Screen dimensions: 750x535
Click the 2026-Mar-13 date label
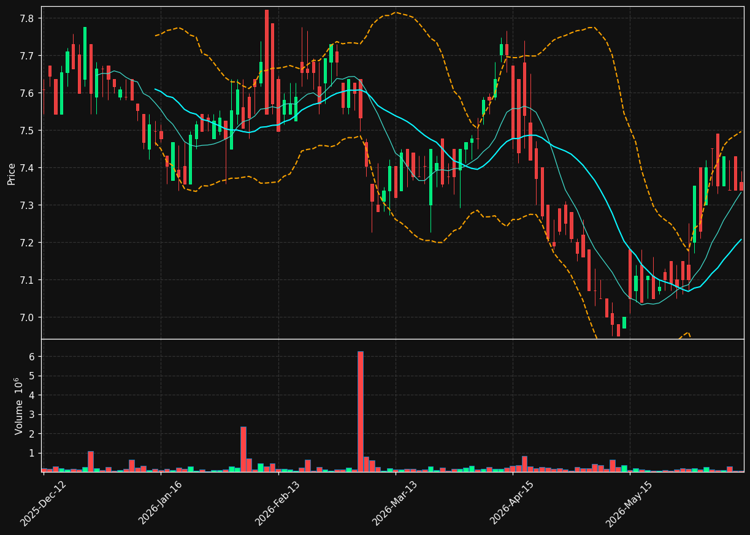[x=395, y=503]
